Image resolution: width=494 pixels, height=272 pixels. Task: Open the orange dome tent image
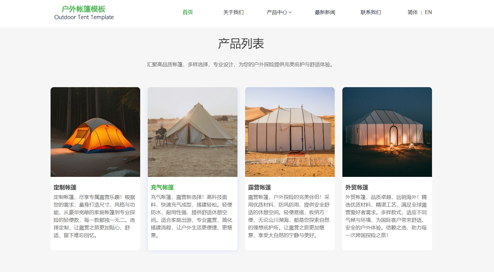tap(95, 132)
